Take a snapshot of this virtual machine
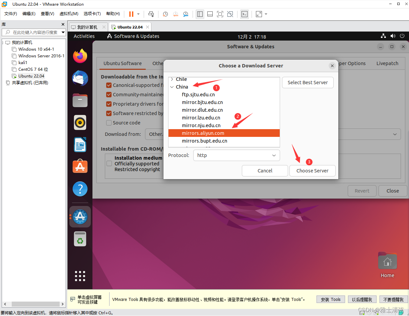 pos(165,14)
